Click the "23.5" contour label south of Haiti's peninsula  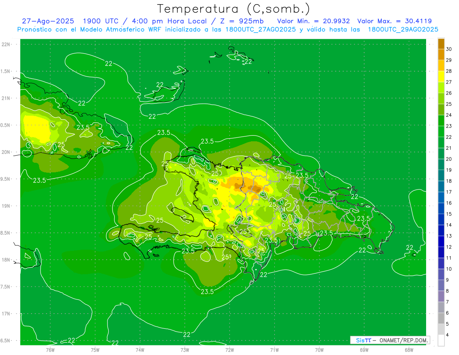tap(207, 292)
